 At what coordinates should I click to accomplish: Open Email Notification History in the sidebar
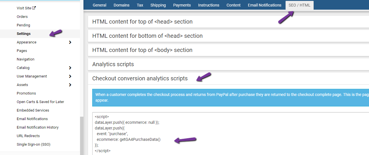(x=37, y=127)
